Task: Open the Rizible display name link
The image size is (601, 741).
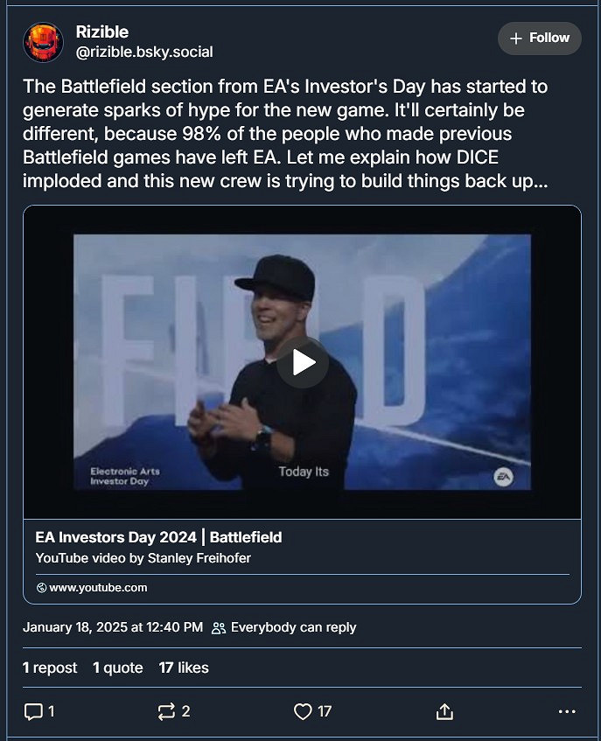Action: click(101, 32)
